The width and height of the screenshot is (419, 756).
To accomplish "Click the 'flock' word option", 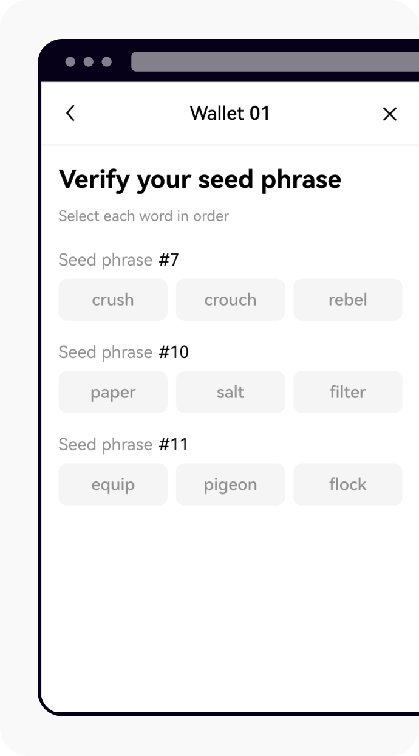I will pyautogui.click(x=347, y=484).
